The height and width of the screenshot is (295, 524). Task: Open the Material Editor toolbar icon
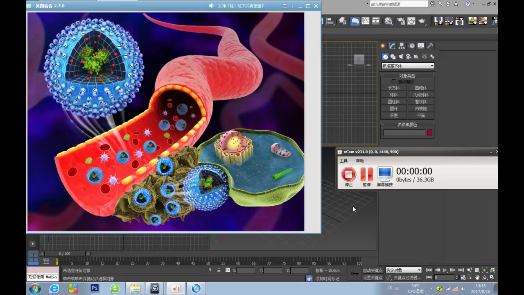click(x=388, y=21)
